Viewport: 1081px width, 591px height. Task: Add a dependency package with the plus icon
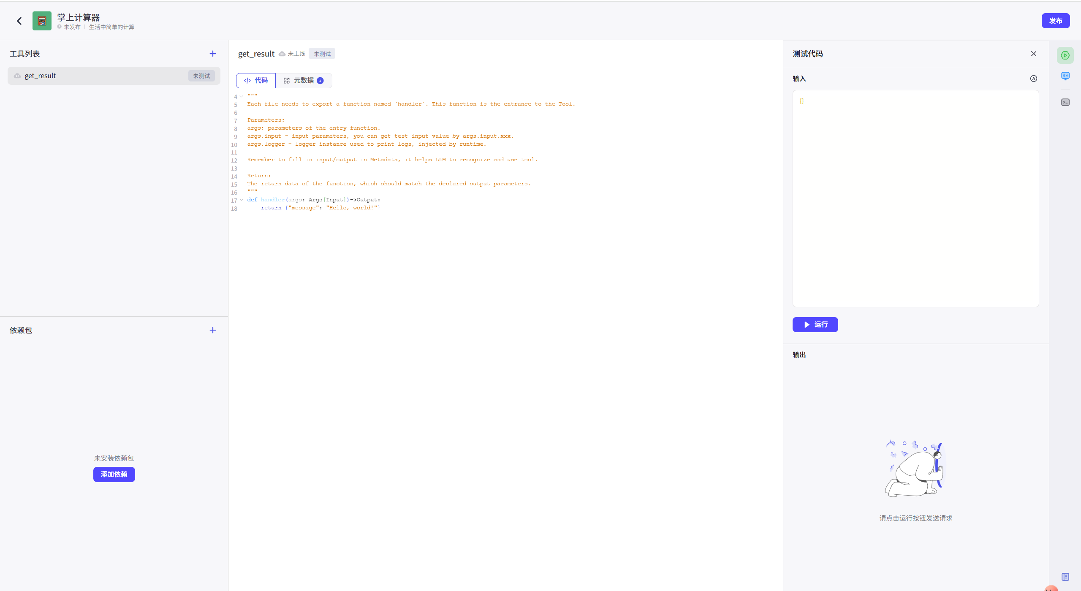[213, 330]
